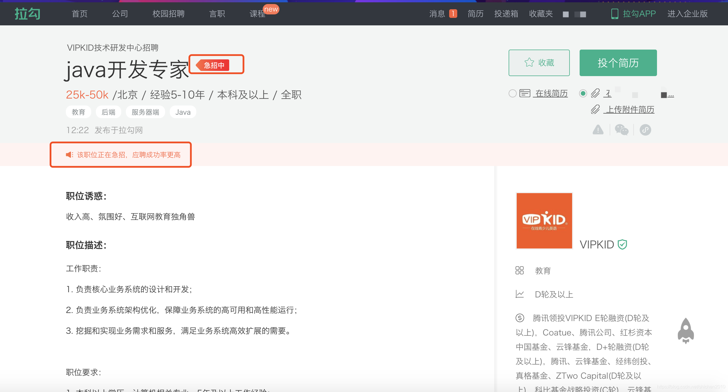Click the chart icon next to D轮及以上
The image size is (728, 392).
(x=520, y=294)
